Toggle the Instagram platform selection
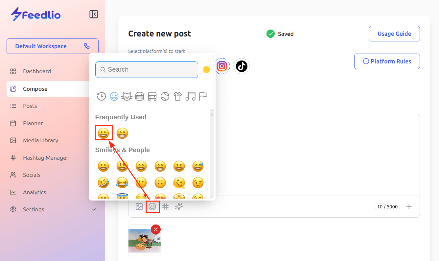 [x=222, y=66]
